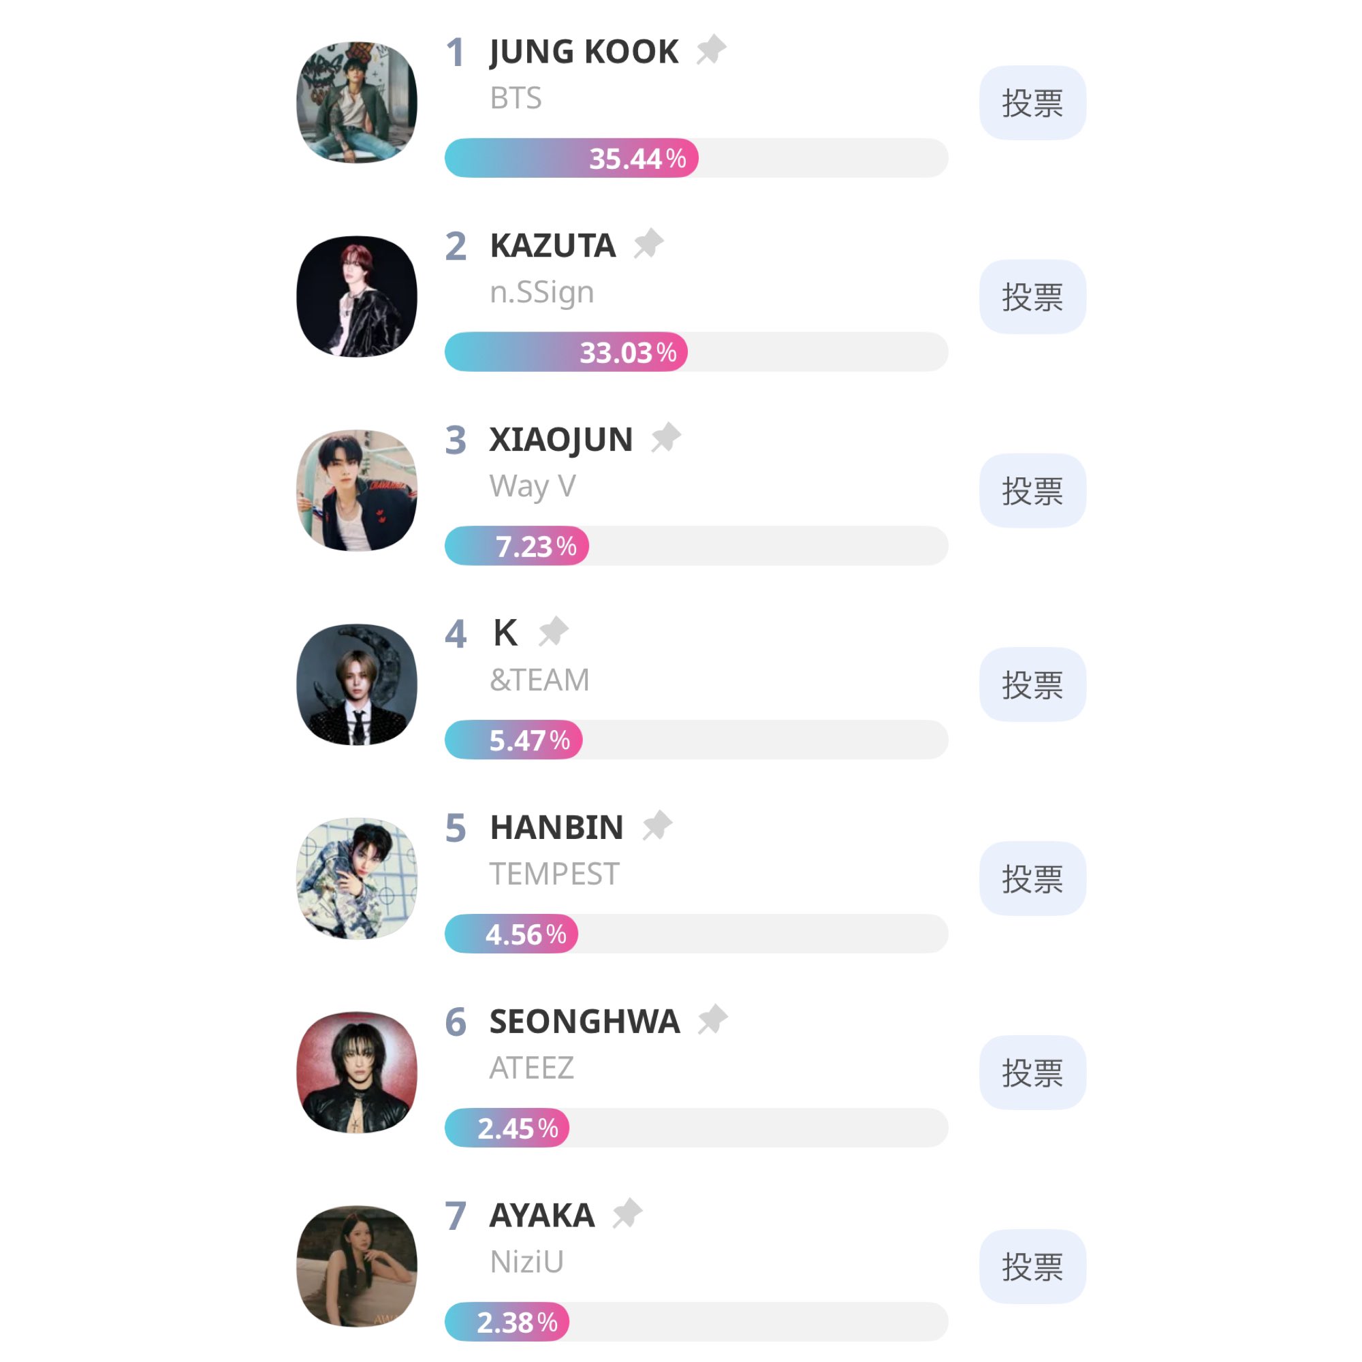Vote for KAZUTA with 投票 button
The width and height of the screenshot is (1362, 1362).
1032,297
